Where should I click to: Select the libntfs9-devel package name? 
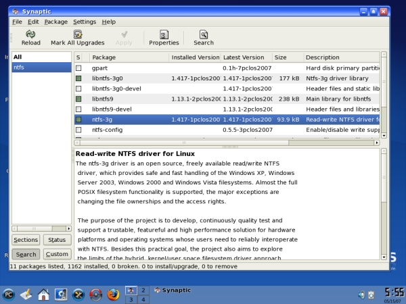[x=112, y=109]
